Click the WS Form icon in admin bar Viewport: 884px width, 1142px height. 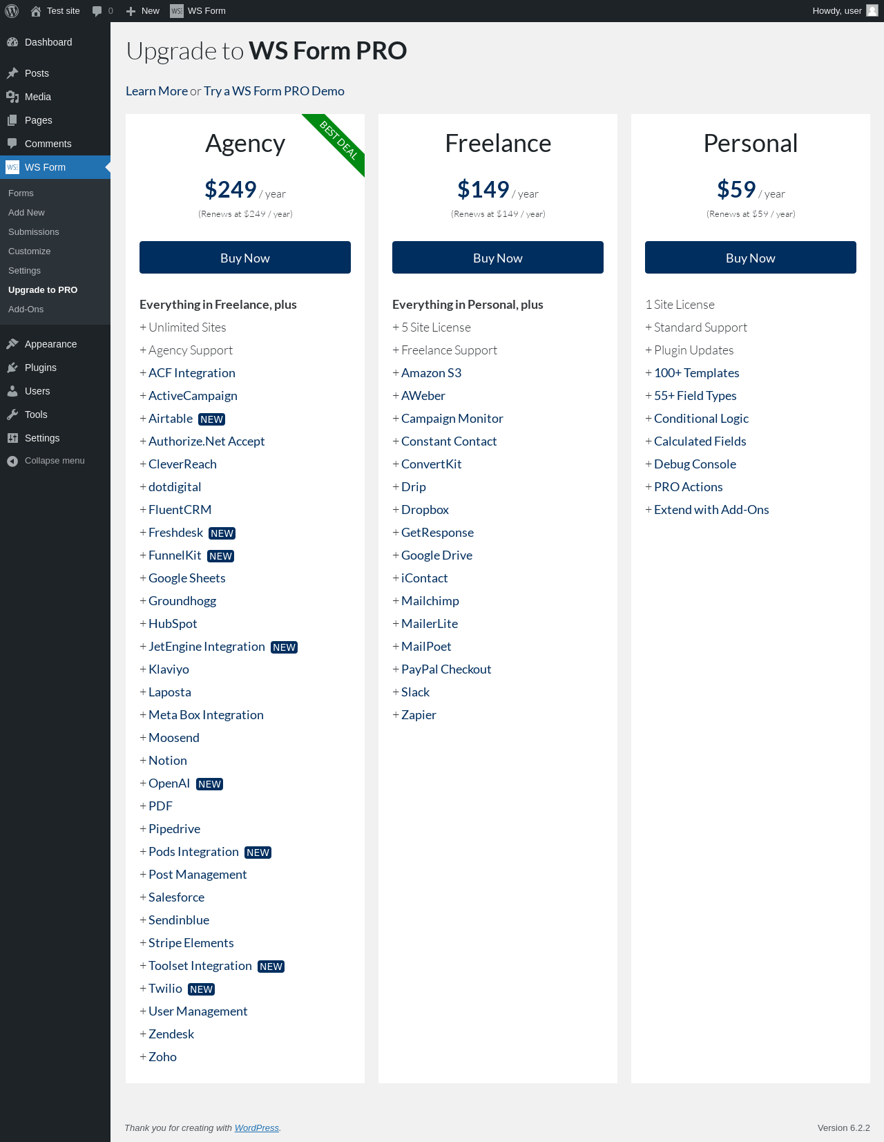coord(177,11)
